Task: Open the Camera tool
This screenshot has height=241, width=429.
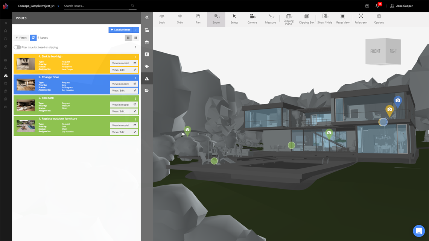Action: tap(252, 19)
